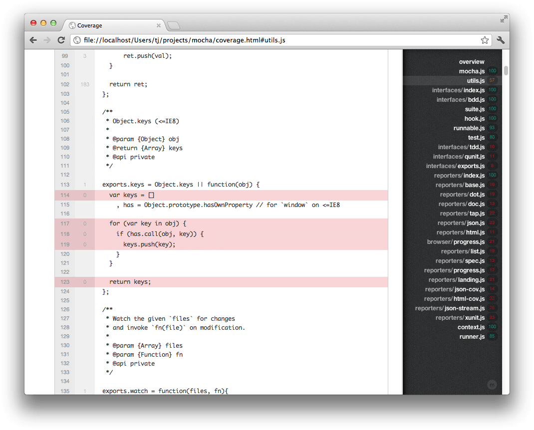Click line 'ret.push(val);'
This screenshot has height=430, width=534.
(x=147, y=56)
